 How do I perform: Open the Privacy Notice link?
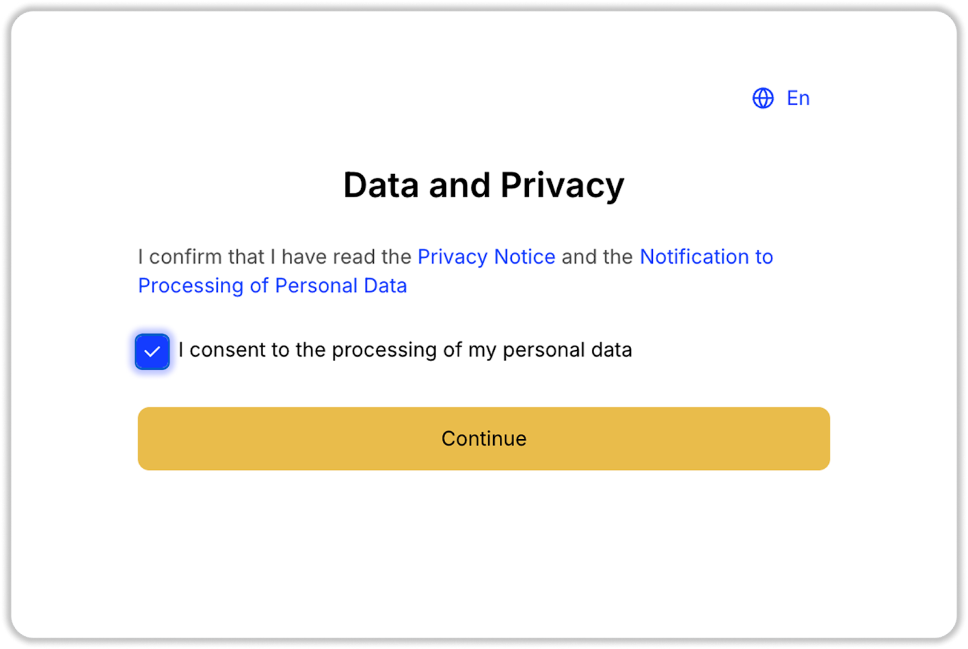coord(486,257)
